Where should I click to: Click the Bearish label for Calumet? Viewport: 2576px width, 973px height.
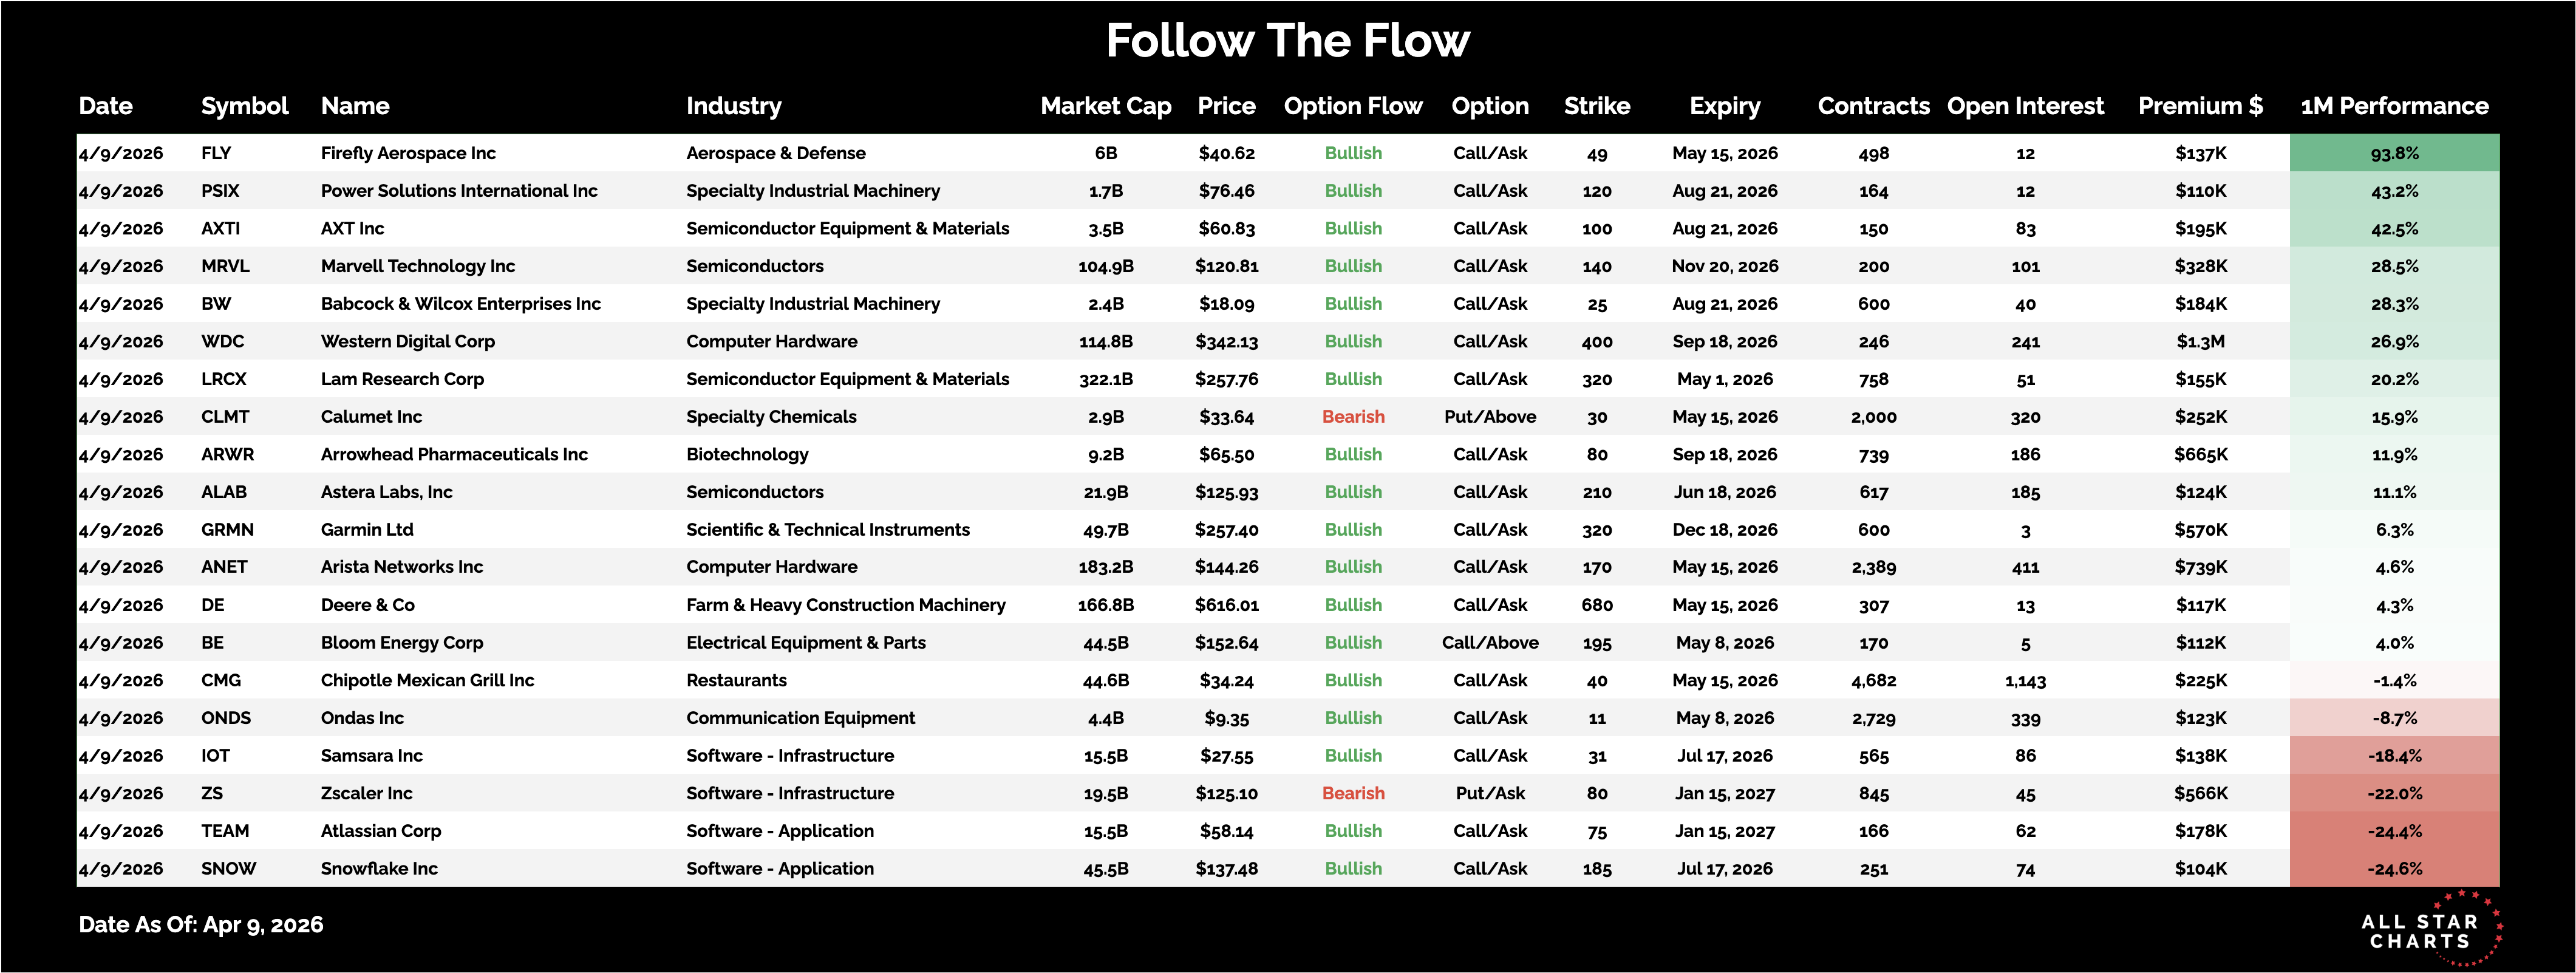(1353, 417)
